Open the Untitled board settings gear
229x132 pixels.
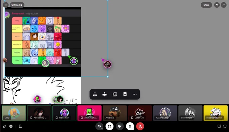pos(22,5)
